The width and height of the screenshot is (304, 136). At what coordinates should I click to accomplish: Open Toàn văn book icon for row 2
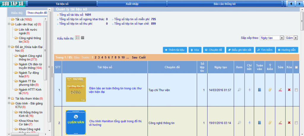259,122
